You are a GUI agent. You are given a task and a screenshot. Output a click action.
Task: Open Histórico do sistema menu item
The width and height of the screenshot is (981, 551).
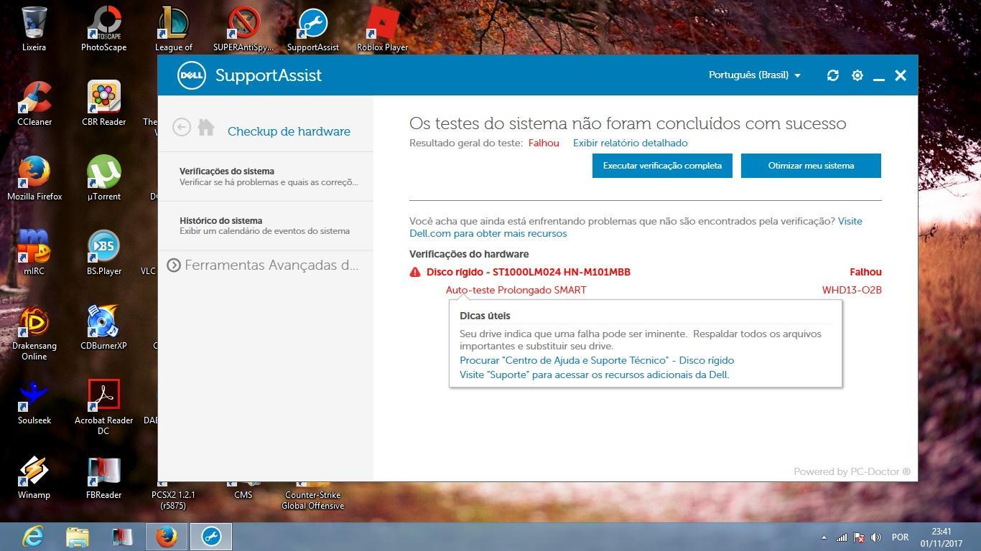266,226
